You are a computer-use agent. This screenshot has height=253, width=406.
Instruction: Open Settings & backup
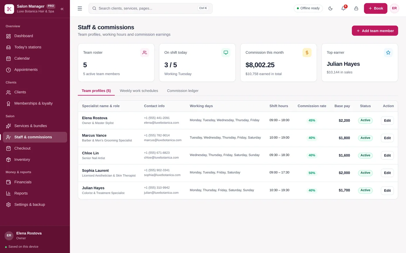click(35, 205)
